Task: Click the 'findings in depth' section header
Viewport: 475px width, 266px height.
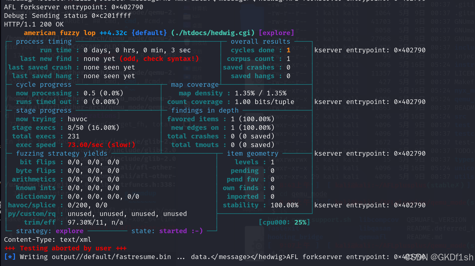Action: click(x=205, y=110)
